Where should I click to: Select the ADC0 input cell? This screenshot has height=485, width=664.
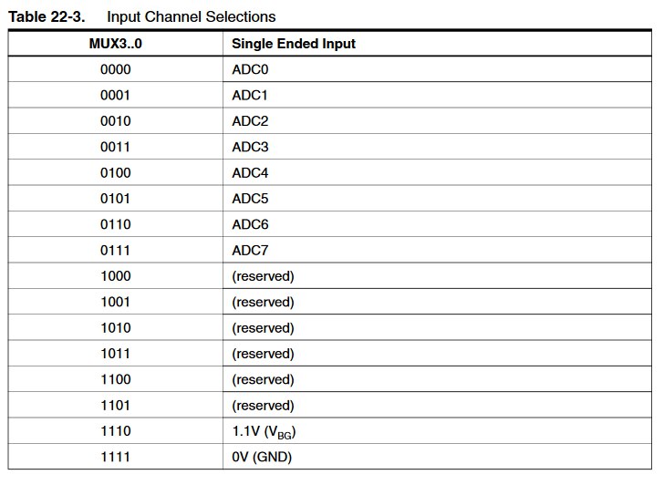pos(250,69)
